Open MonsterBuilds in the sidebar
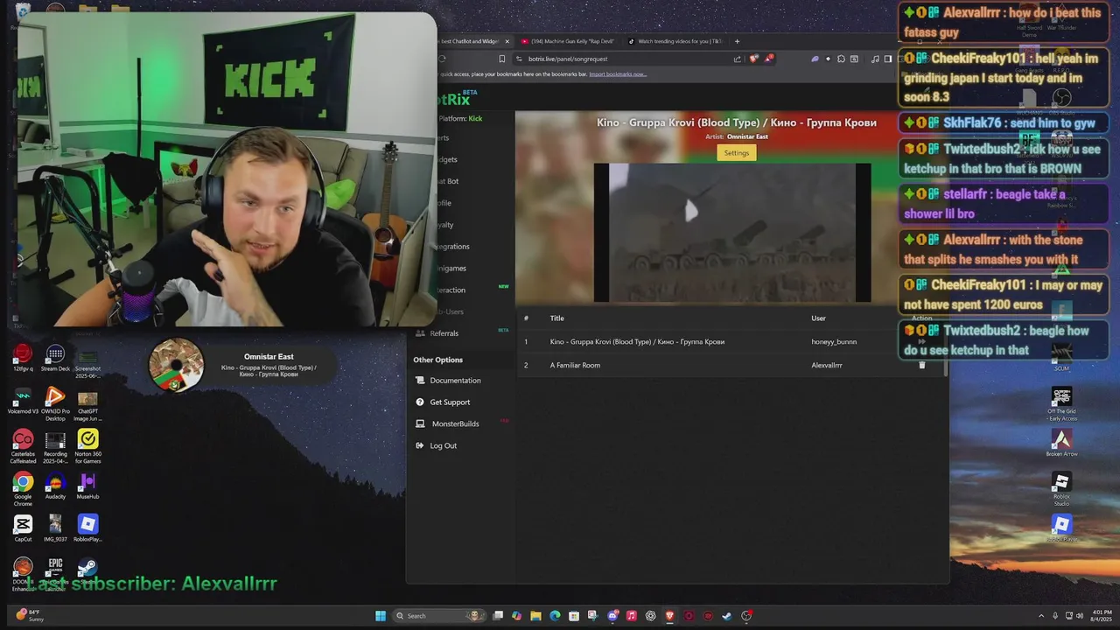 point(455,424)
